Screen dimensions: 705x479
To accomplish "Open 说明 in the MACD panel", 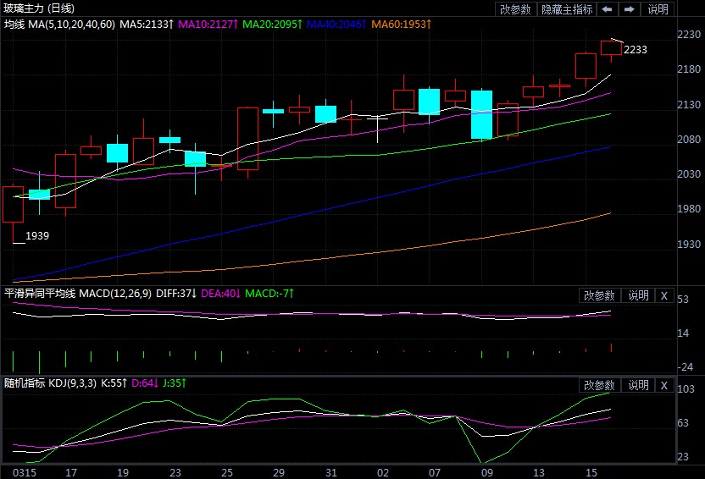I will pyautogui.click(x=638, y=295).
